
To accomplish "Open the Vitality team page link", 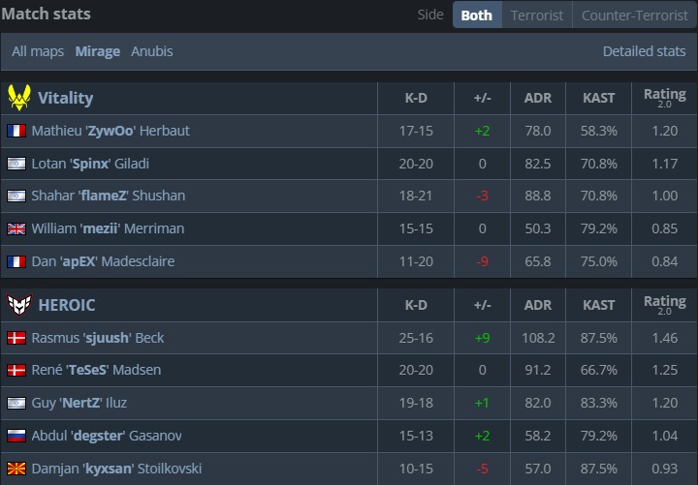I will click(x=65, y=98).
